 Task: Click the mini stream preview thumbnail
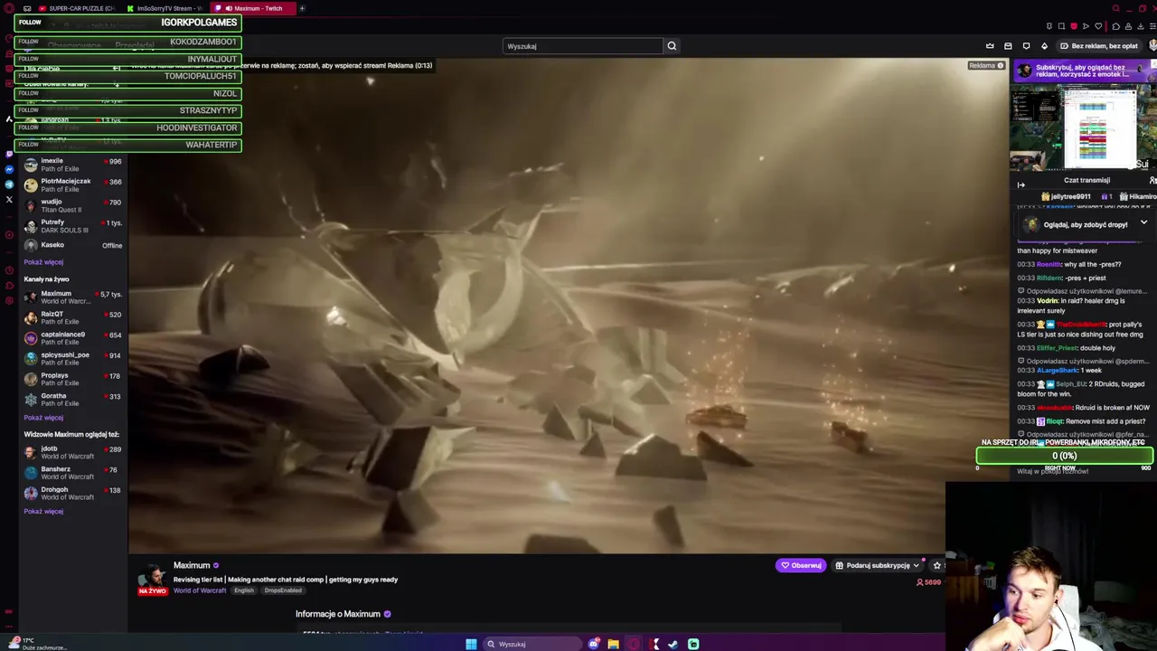(x=1084, y=129)
